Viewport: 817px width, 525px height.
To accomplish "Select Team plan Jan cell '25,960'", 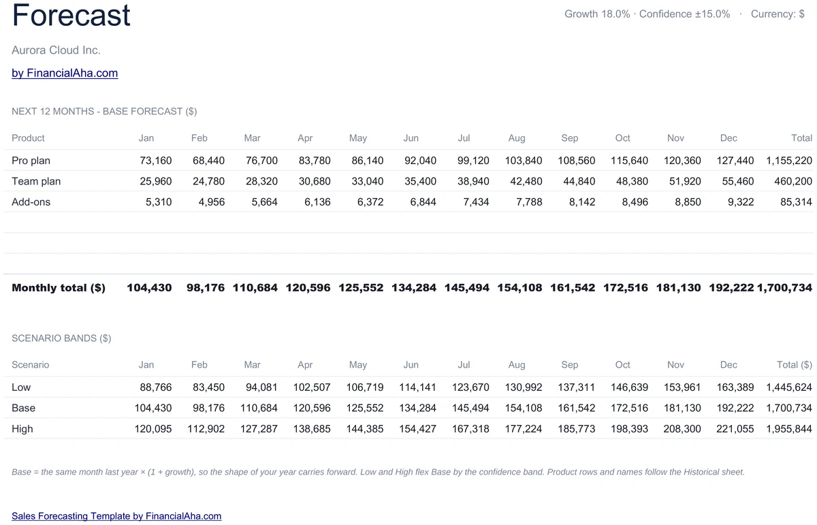I will (x=156, y=181).
